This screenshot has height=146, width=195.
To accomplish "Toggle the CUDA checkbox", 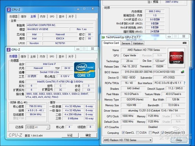I will coord(137,133).
